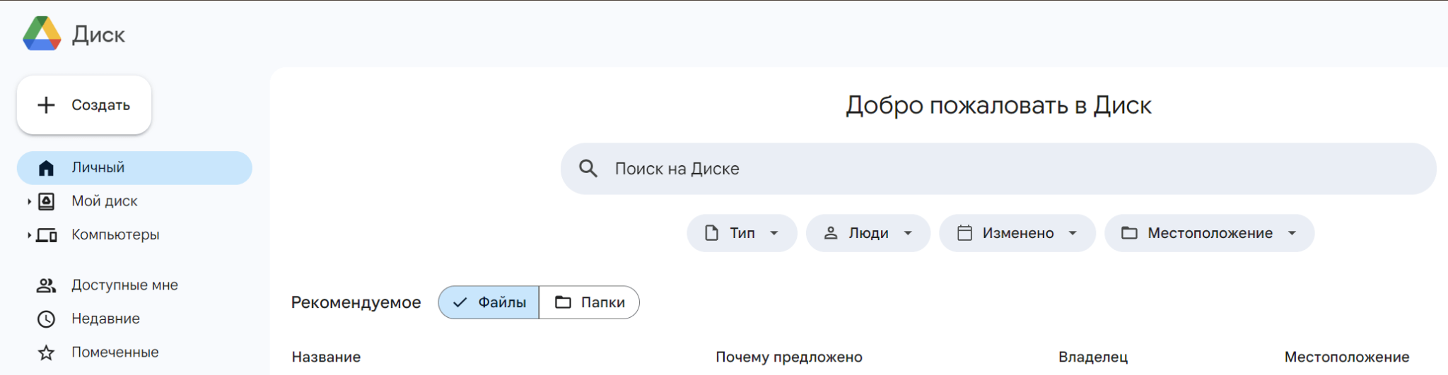1448x375 pixels.
Task: Click the Компьютеры devices icon
Action: pos(47,235)
